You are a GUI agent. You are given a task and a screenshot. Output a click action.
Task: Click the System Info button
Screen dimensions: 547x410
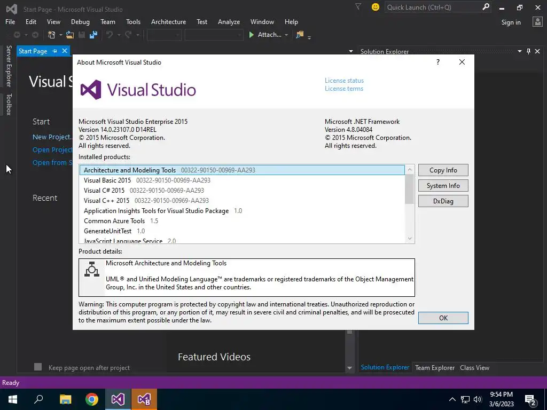pyautogui.click(x=443, y=185)
